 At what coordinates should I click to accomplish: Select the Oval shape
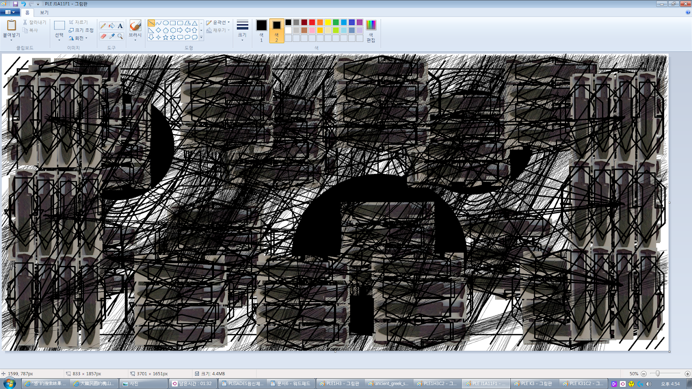(x=166, y=23)
